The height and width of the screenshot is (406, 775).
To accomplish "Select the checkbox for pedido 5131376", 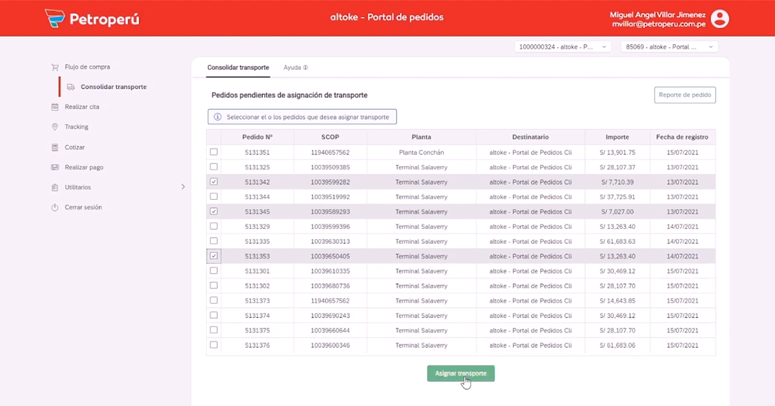I will (214, 345).
